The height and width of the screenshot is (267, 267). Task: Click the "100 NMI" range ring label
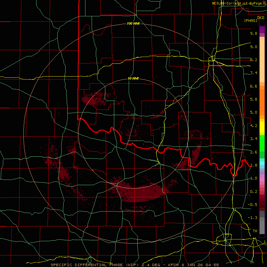pyautogui.click(x=133, y=23)
